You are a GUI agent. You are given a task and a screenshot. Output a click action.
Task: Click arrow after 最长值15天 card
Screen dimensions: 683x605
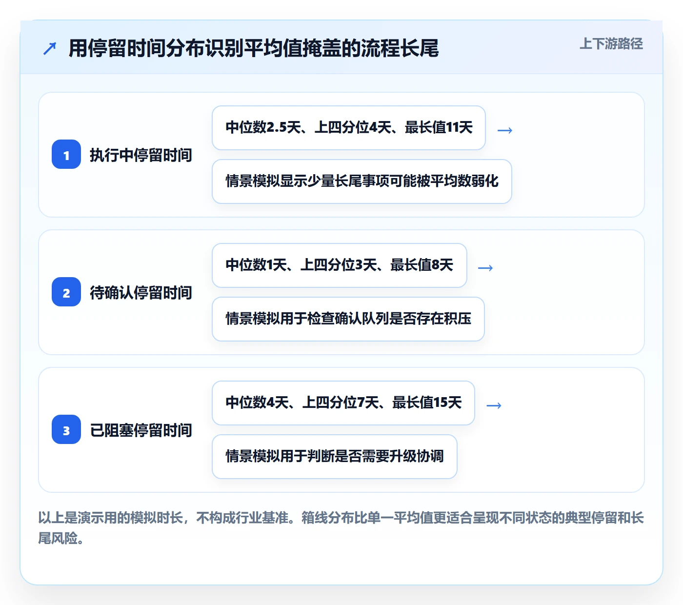click(494, 405)
